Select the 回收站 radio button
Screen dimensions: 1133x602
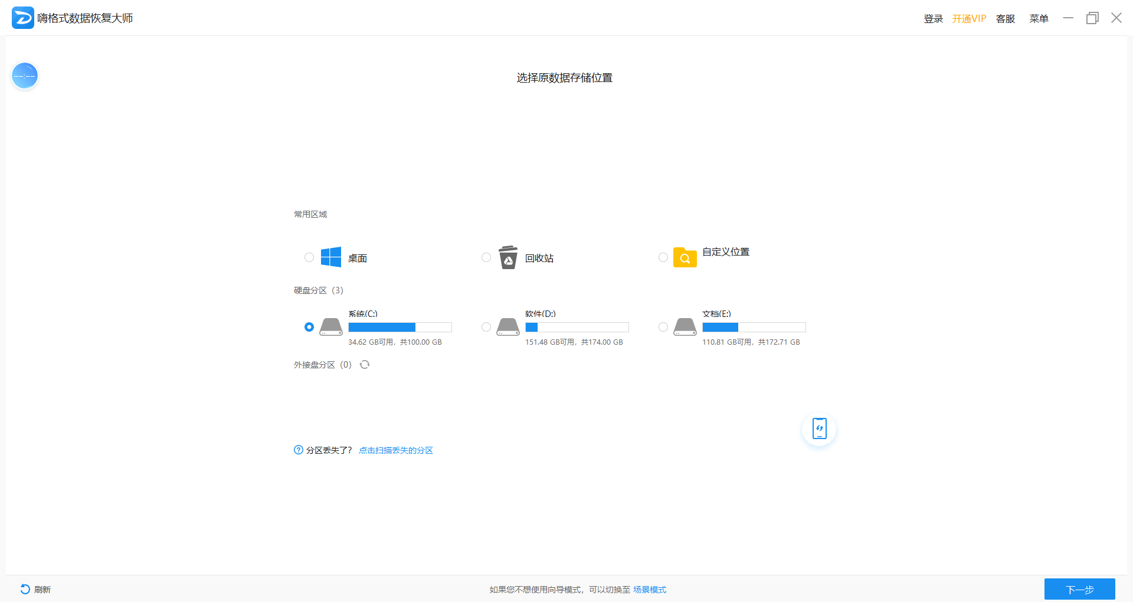(x=486, y=257)
